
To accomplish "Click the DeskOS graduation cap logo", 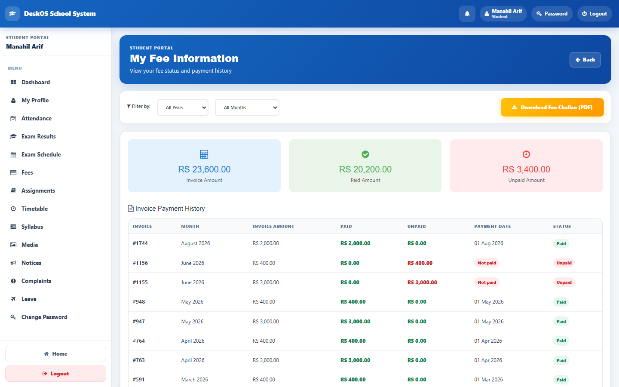I will point(12,14).
